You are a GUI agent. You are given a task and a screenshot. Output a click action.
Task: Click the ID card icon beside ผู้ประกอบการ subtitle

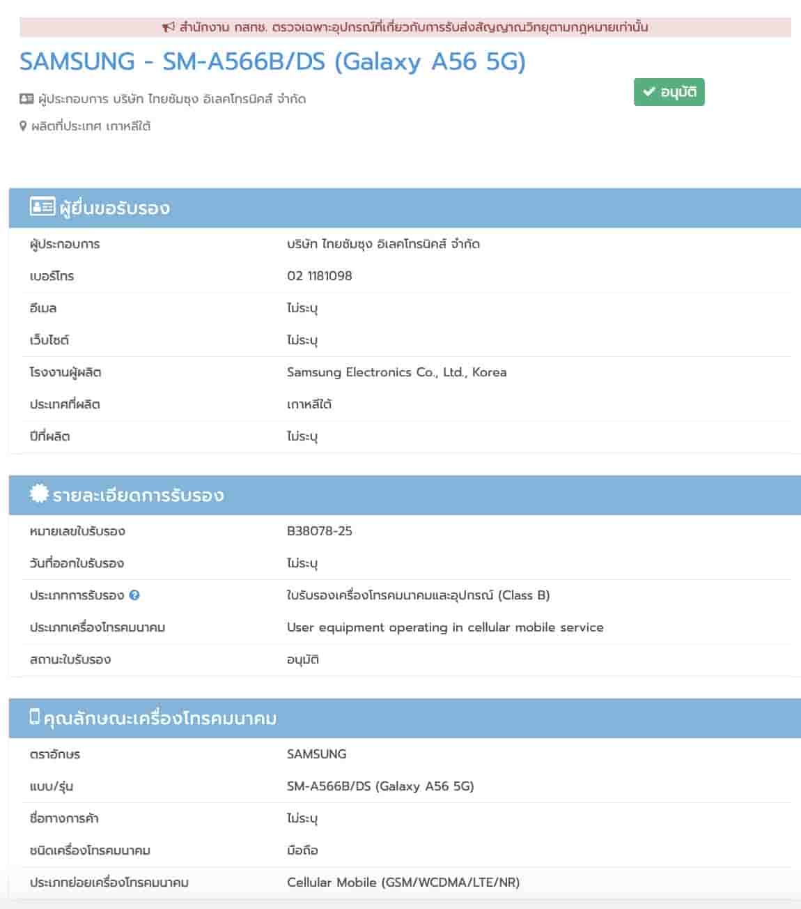[26, 99]
